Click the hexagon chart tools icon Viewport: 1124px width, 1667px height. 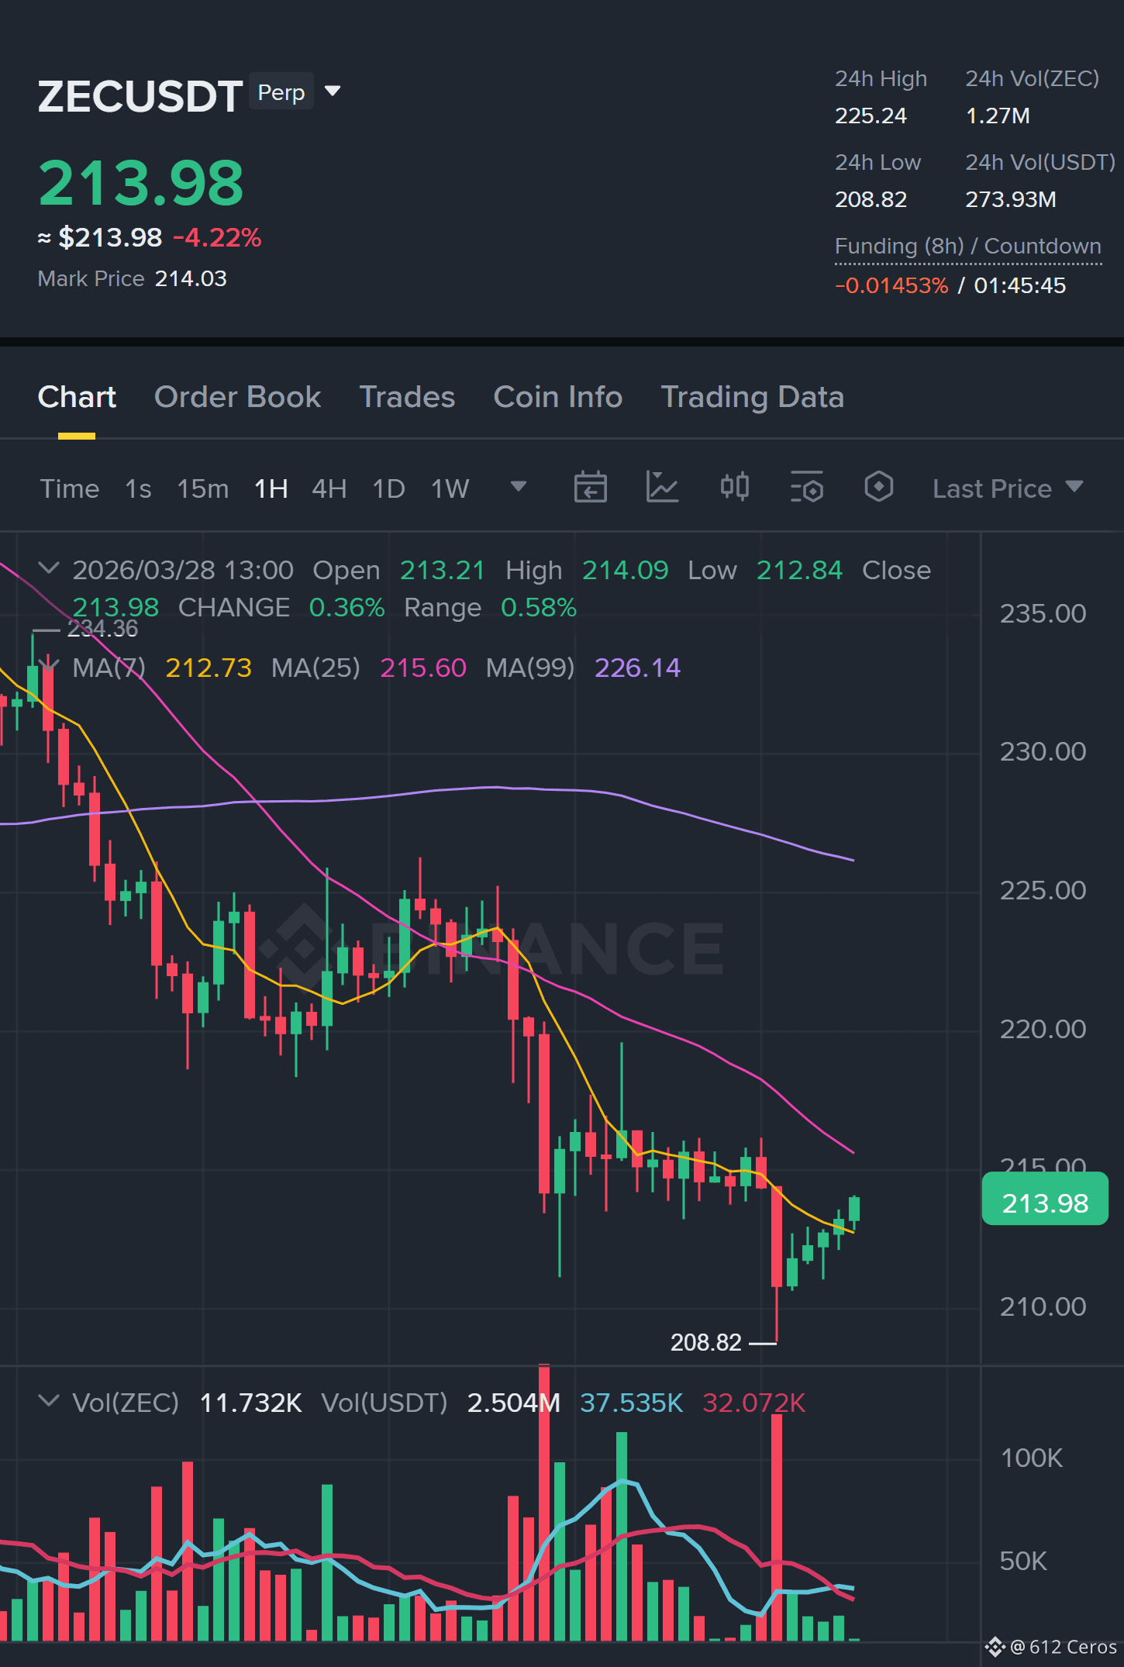878,488
